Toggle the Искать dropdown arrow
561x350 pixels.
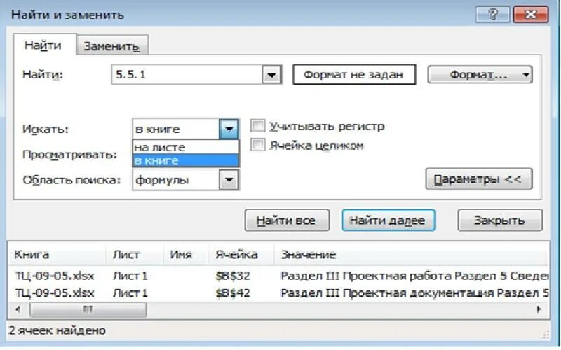(229, 129)
